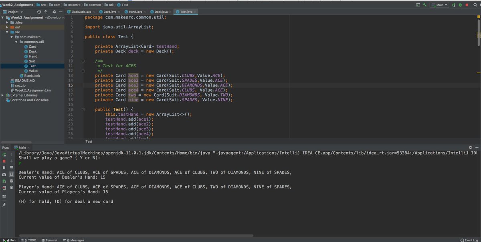Click the Build project hammer icon
The height and width of the screenshot is (242, 481).
(425, 5)
